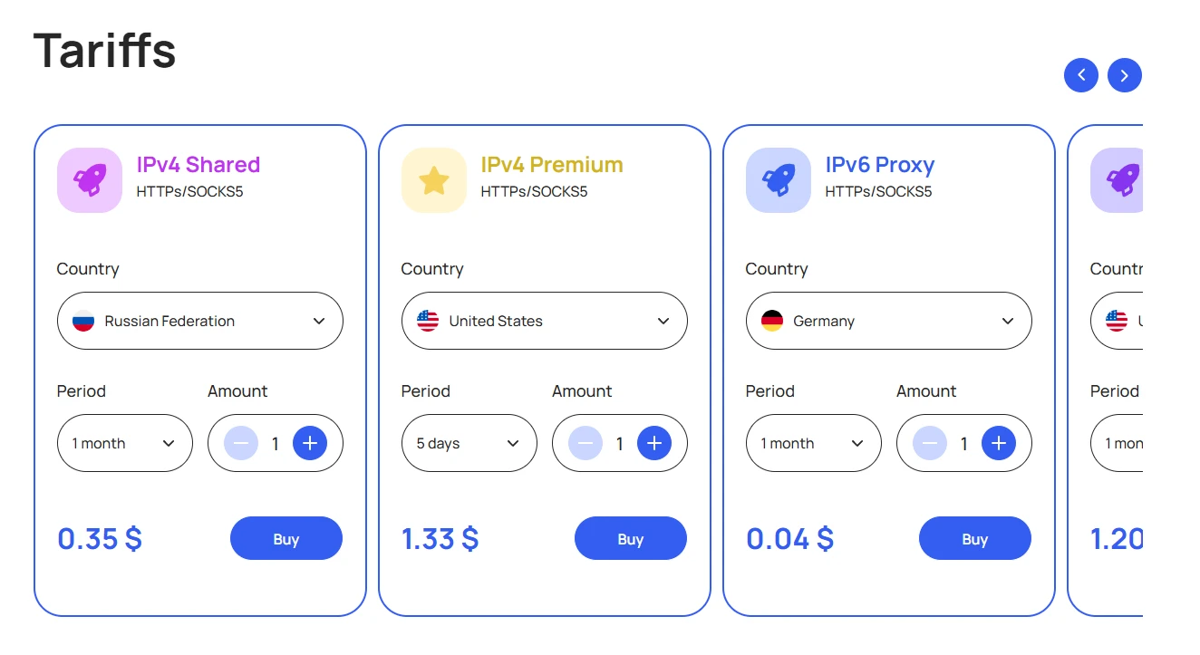The width and height of the screenshot is (1200, 655).
Task: Buy the IPv4 Shared tariff
Action: coord(286,539)
